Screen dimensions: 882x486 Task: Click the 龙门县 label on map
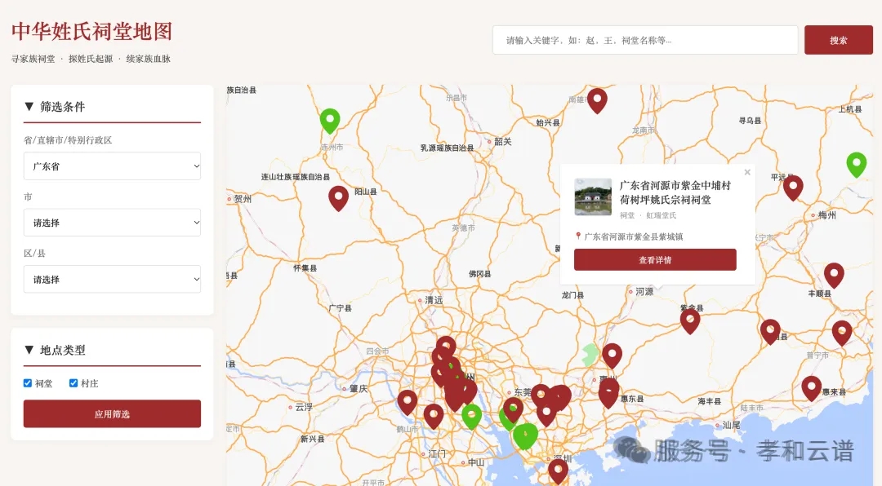tap(572, 295)
